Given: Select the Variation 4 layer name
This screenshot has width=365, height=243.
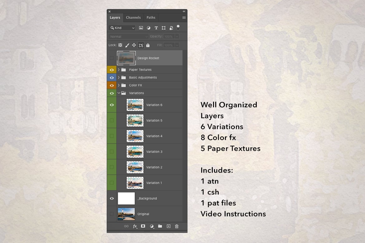Looking at the screenshot, I should tap(154, 136).
